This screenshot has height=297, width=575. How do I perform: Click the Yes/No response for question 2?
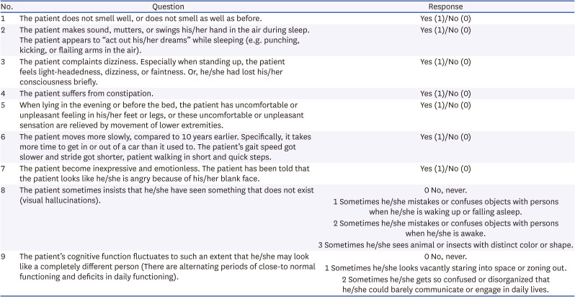click(445, 30)
